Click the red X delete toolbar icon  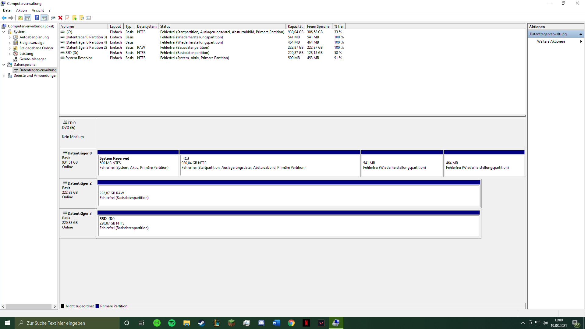[60, 18]
